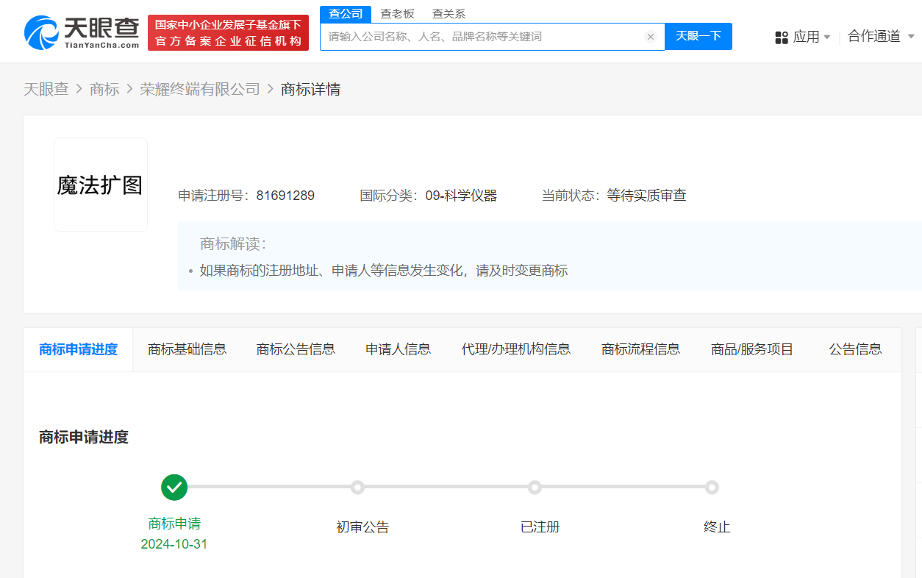
Task: Click the TianYanCha logo
Action: (82, 32)
